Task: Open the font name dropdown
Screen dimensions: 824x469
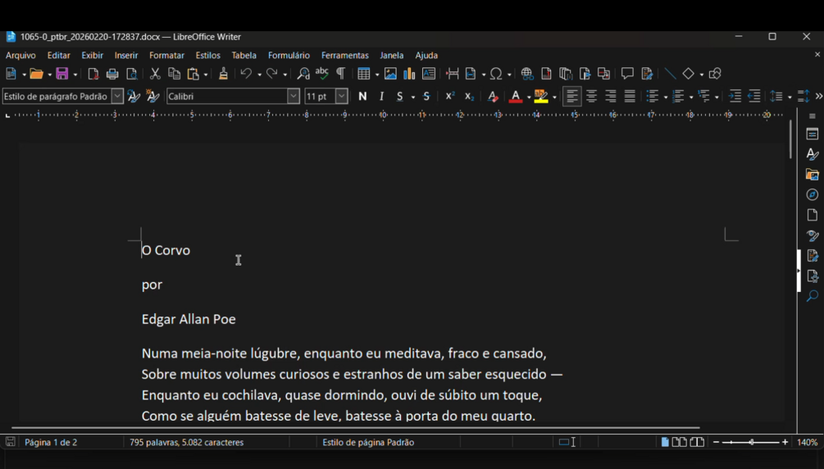Action: (x=294, y=96)
